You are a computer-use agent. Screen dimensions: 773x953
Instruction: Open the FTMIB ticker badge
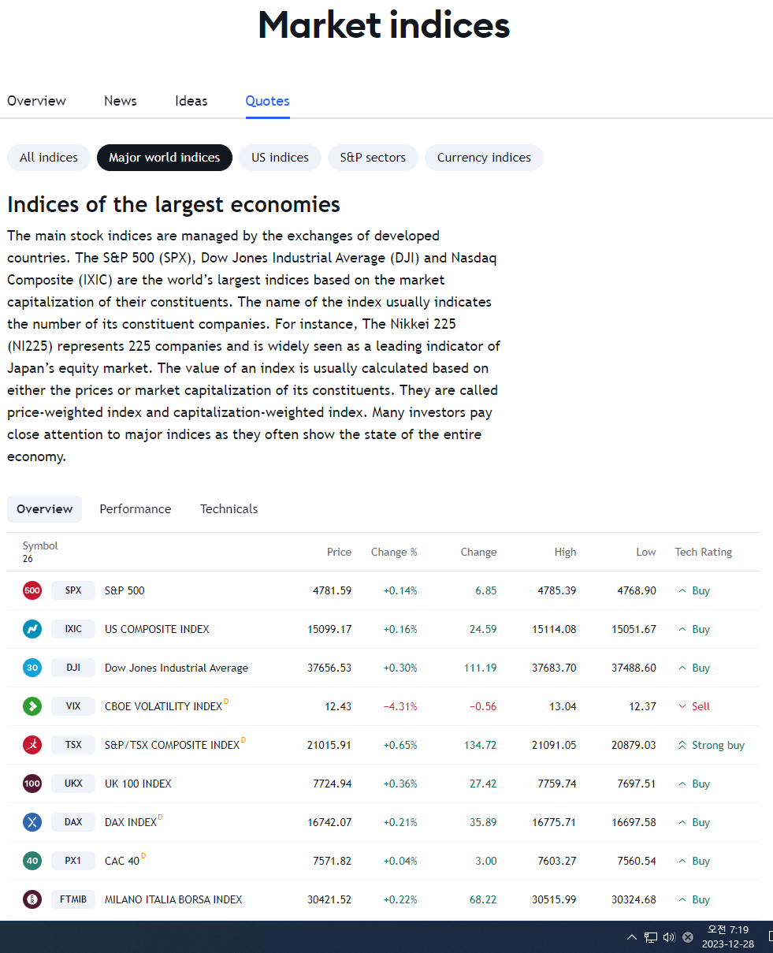pyautogui.click(x=73, y=899)
